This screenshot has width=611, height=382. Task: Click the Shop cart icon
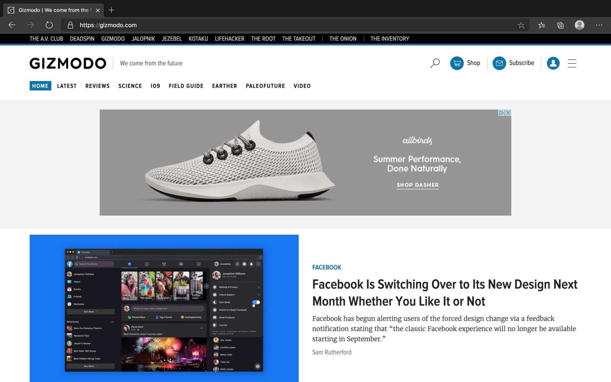457,63
